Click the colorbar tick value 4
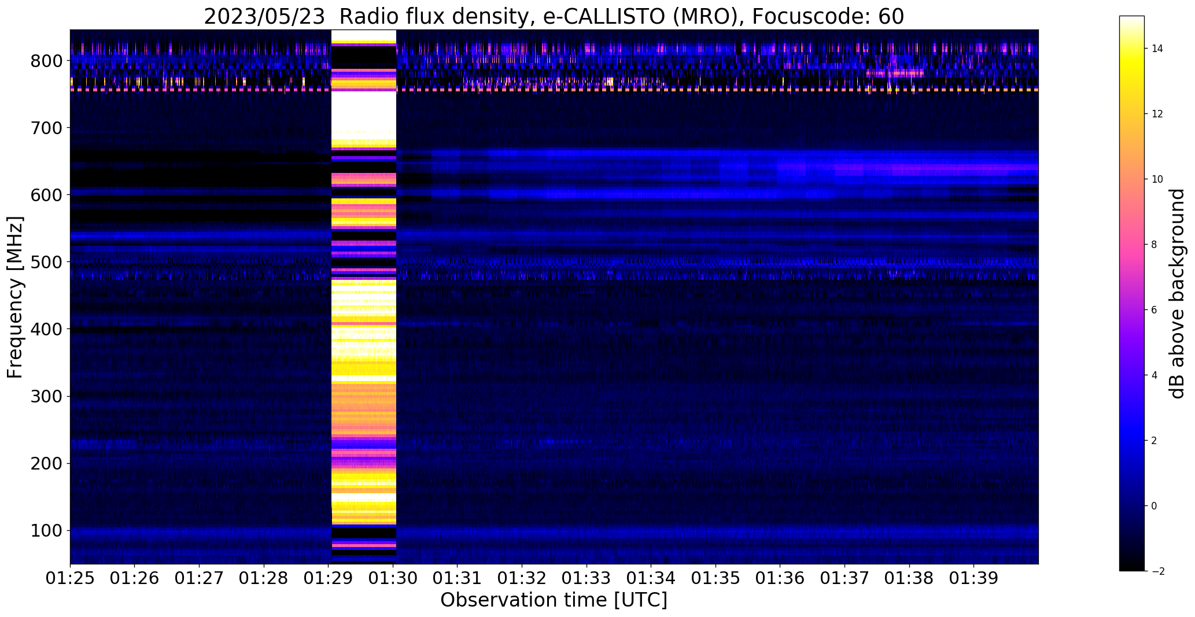The height and width of the screenshot is (617, 1195). [x=1155, y=375]
